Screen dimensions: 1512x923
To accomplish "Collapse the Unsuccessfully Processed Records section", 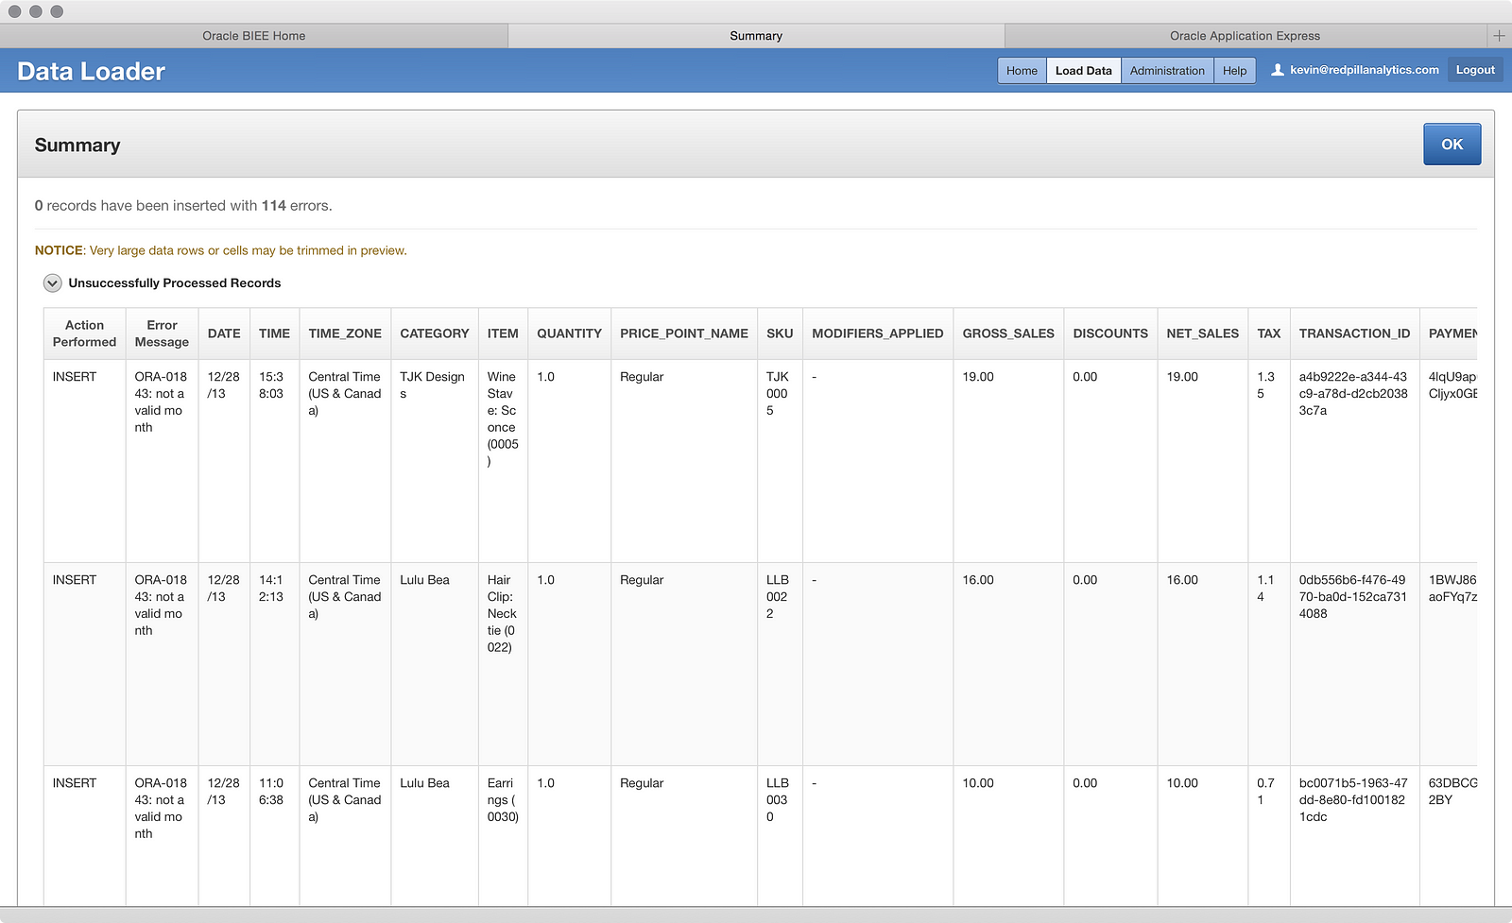I will click(x=53, y=283).
